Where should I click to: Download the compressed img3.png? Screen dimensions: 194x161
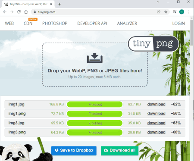coord(156,132)
